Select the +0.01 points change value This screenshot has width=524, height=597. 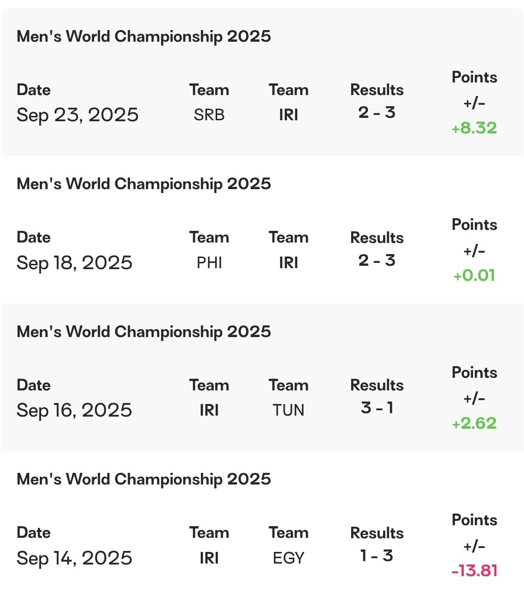474,275
